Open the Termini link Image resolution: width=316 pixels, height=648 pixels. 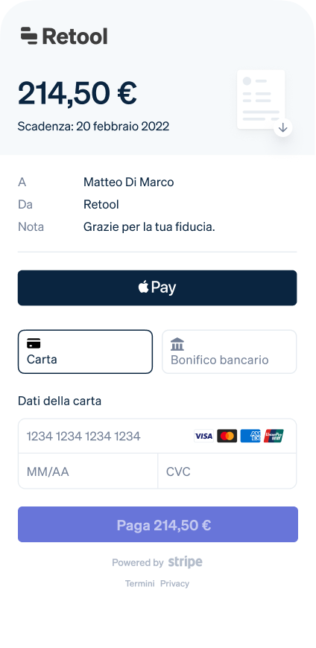[140, 583]
